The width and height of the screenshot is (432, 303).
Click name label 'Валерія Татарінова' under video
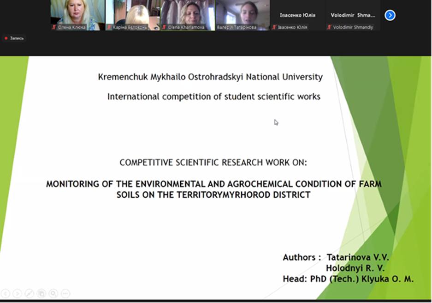tap(237, 27)
